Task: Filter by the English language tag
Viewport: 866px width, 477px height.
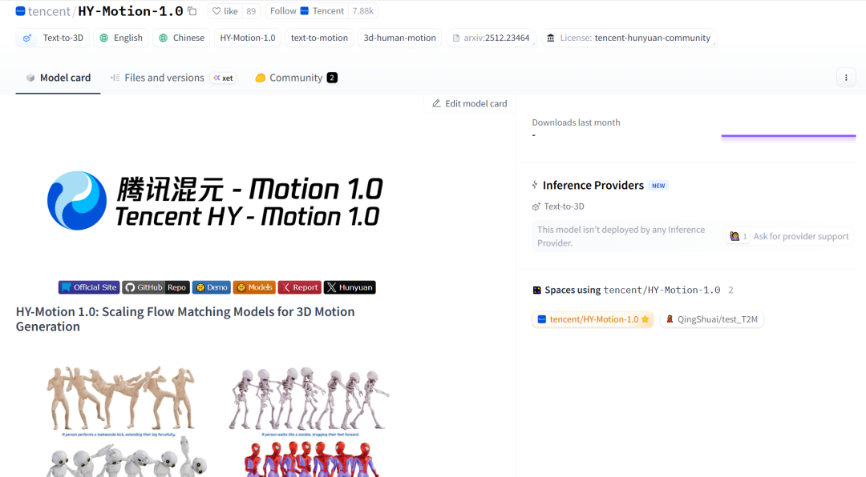Action: [x=121, y=38]
